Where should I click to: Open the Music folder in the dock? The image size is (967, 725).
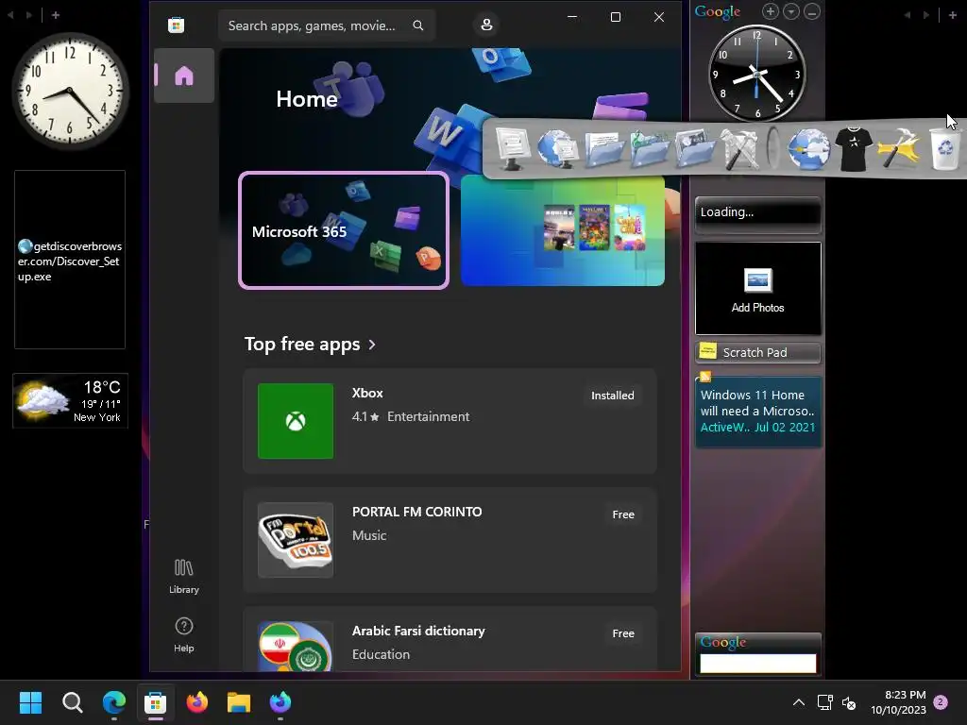pos(649,148)
